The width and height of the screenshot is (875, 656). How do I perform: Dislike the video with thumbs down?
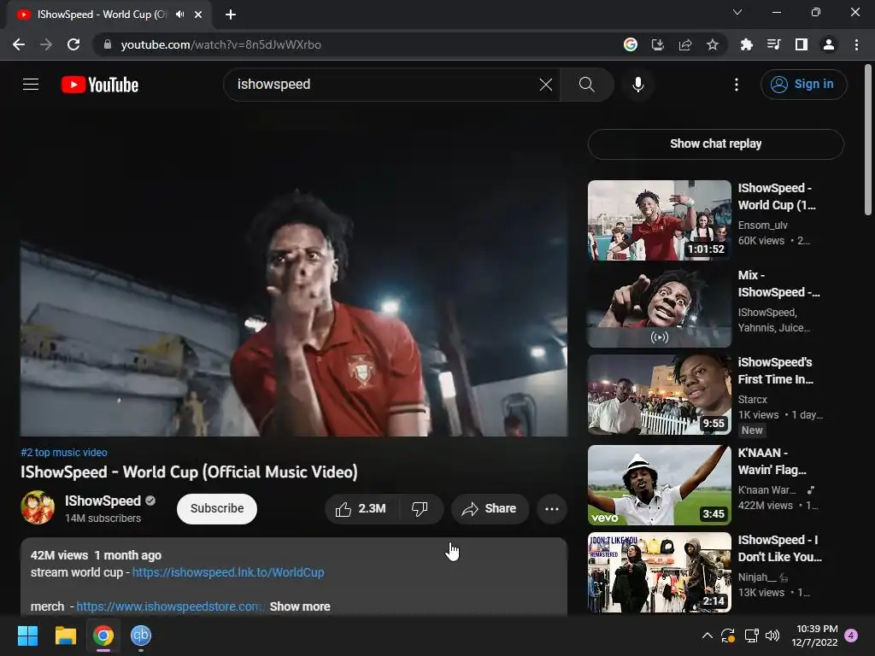pyautogui.click(x=420, y=508)
